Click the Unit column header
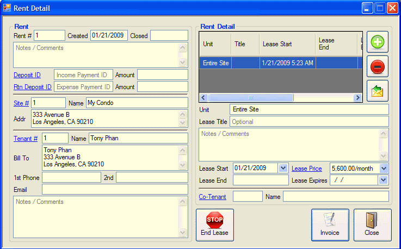 click(x=215, y=44)
